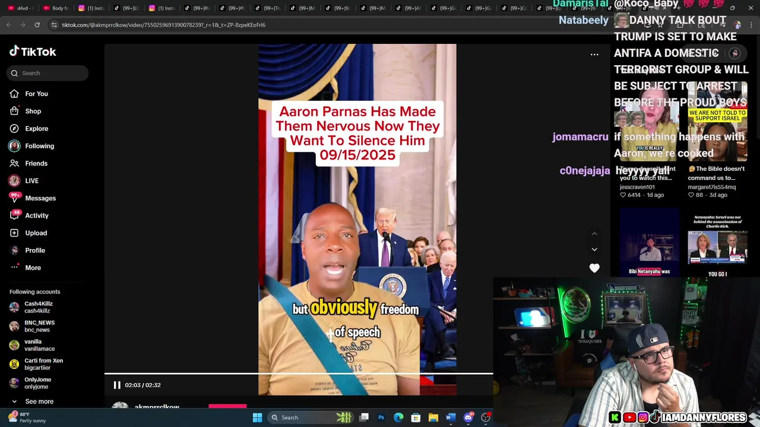Screen dimensions: 760x427
Task: Open the LIVE section
Action: pos(31,181)
